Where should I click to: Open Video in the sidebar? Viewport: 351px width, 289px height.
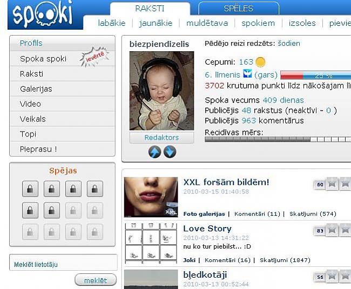[63, 104]
